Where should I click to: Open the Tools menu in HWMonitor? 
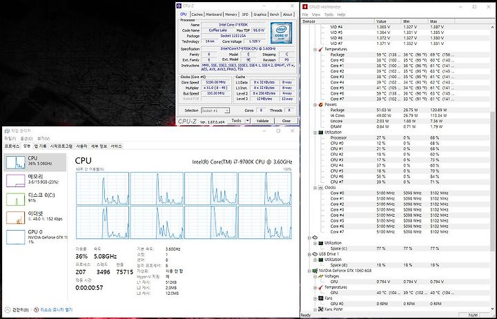coord(329,14)
